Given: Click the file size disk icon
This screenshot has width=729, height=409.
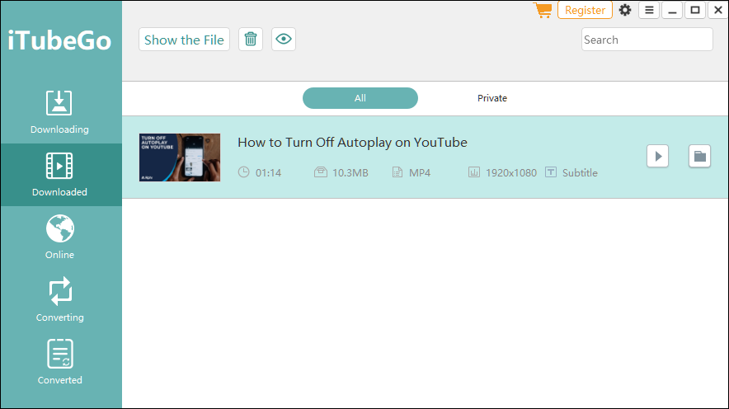Looking at the screenshot, I should (321, 172).
